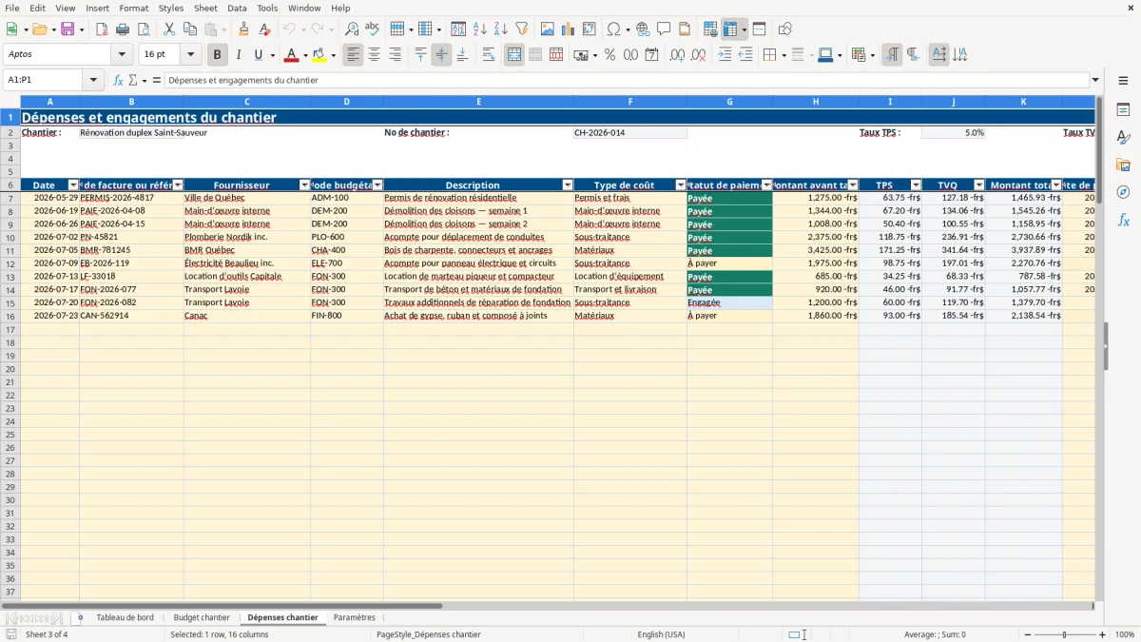Screen dimensions: 1141x642
Task: Adjust the zoom slider in status bar
Action: point(1064,634)
